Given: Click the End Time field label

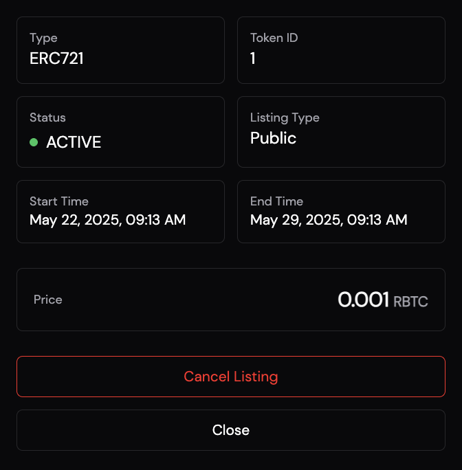Looking at the screenshot, I should click(x=276, y=201).
